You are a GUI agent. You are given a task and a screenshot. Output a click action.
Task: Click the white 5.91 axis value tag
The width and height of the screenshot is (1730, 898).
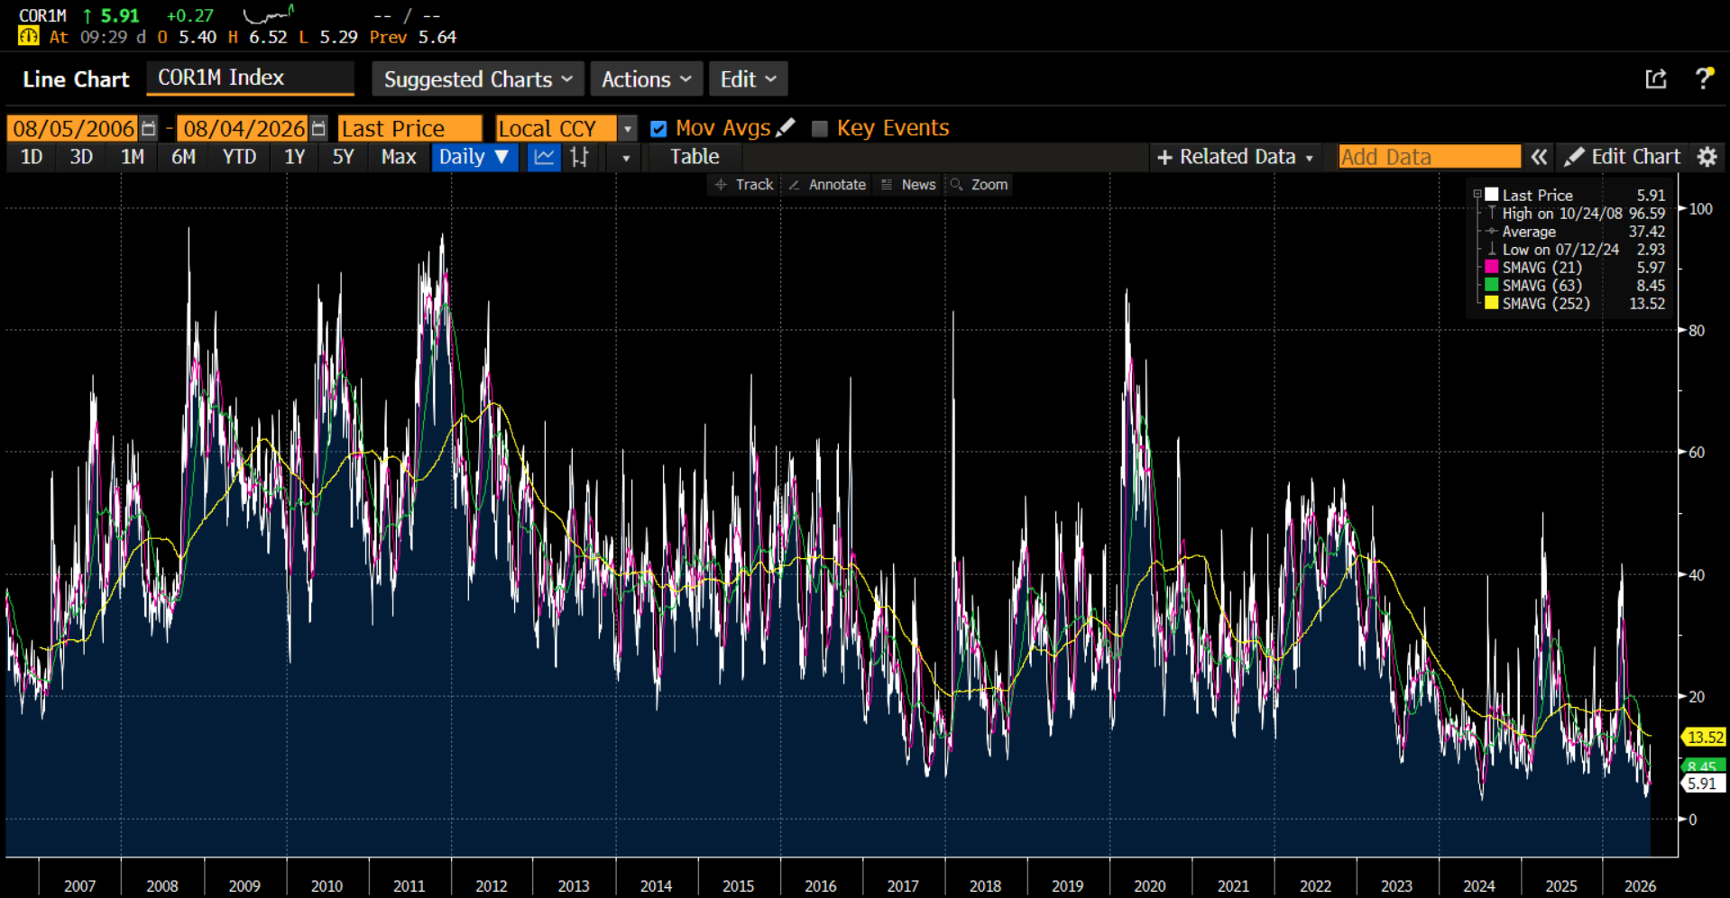coord(1704,783)
